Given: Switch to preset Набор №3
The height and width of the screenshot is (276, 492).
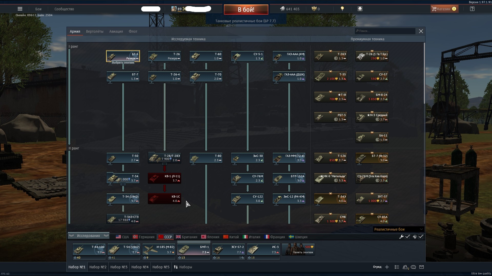Looking at the screenshot, I should tap(119, 267).
